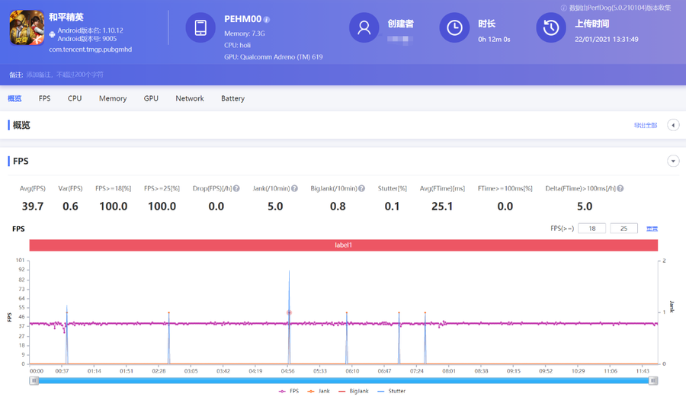Image resolution: width=686 pixels, height=397 pixels.
Task: Open help icon next to Drop(FPS)[/h]
Action: point(237,188)
